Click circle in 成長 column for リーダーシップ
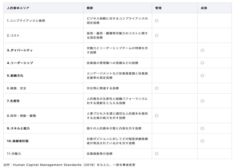 pos(202,63)
